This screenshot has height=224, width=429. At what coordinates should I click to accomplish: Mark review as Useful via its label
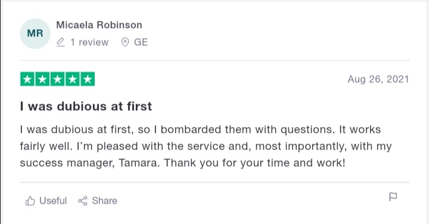click(53, 201)
